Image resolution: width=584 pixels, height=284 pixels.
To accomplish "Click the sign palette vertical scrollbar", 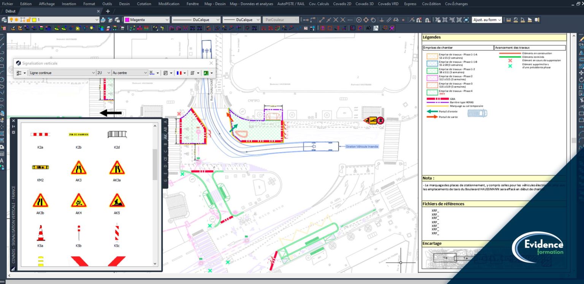I will 155,164.
